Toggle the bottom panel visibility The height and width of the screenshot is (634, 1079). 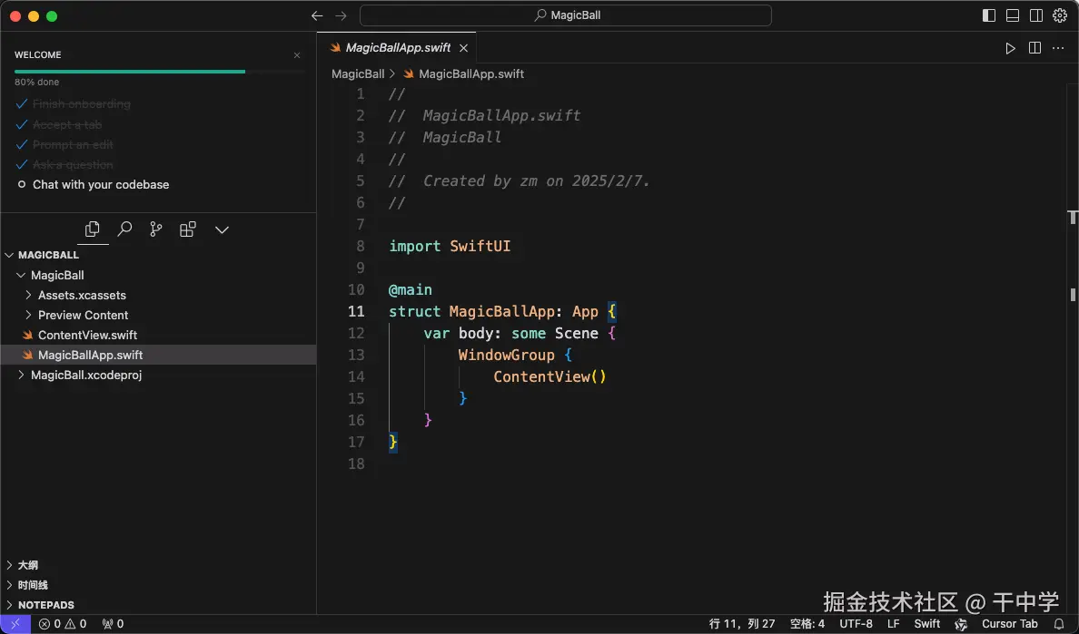1013,15
